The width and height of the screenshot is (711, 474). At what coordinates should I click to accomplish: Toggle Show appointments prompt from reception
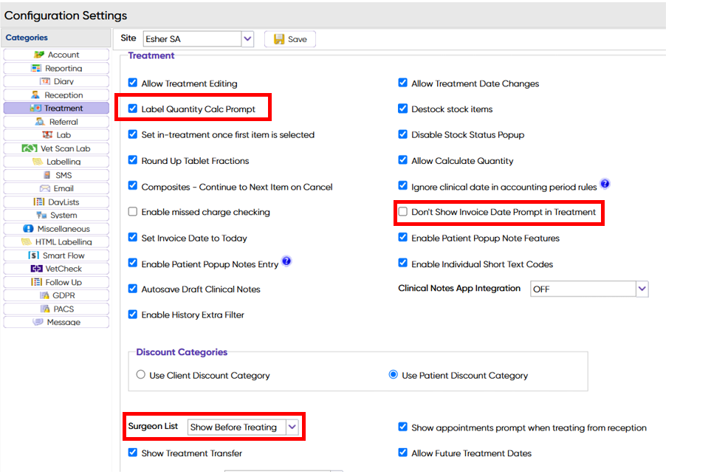click(x=402, y=426)
